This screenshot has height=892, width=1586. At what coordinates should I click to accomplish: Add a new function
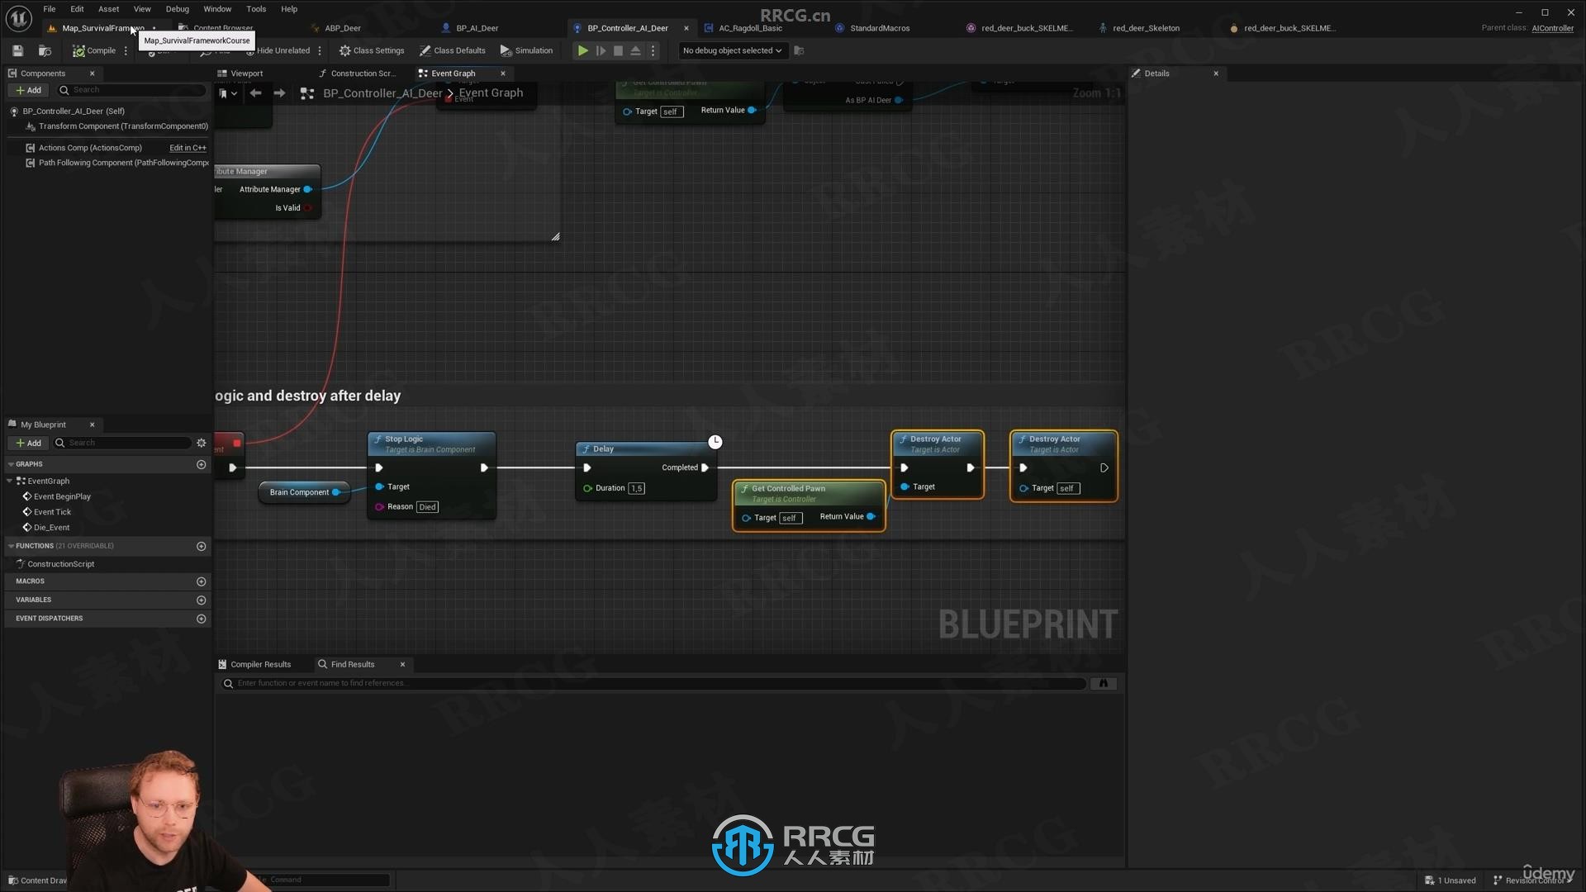[x=201, y=547]
